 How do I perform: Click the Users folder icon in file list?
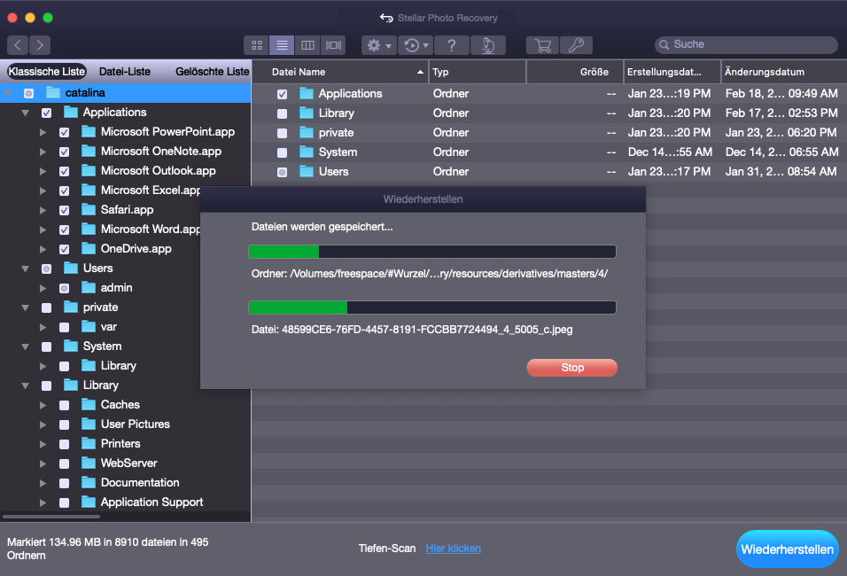click(307, 171)
